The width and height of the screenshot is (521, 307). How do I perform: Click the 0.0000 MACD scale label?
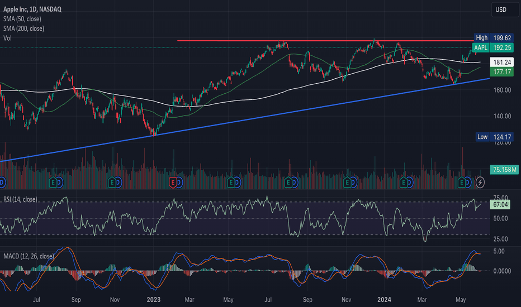(x=502, y=271)
